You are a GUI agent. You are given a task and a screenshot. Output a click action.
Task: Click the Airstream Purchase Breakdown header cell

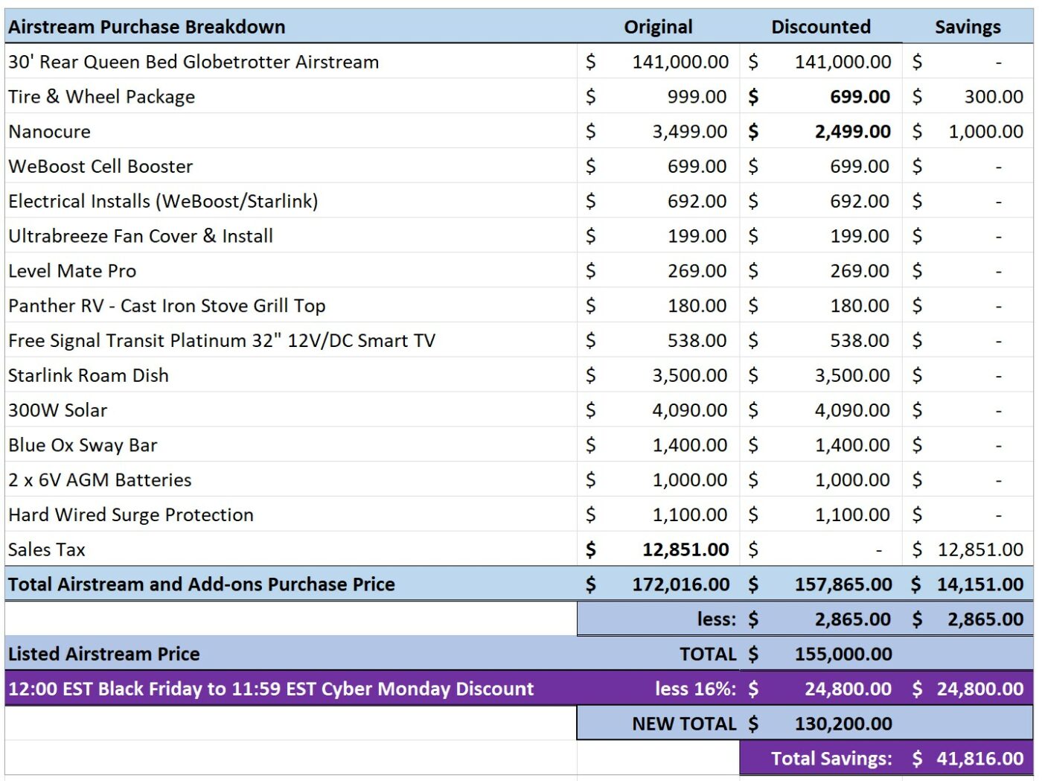147,27
